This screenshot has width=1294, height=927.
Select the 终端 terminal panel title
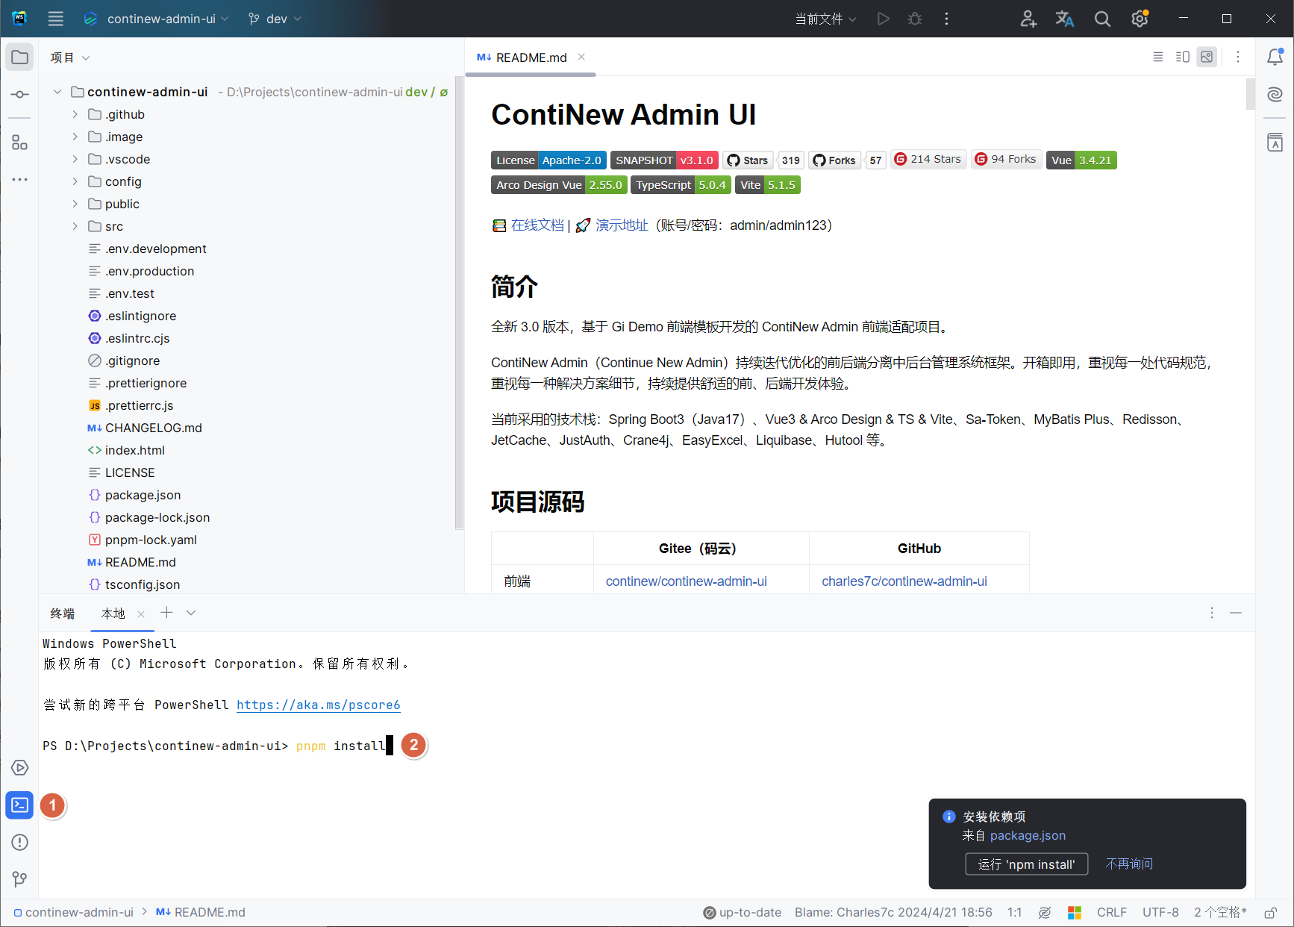coord(63,614)
